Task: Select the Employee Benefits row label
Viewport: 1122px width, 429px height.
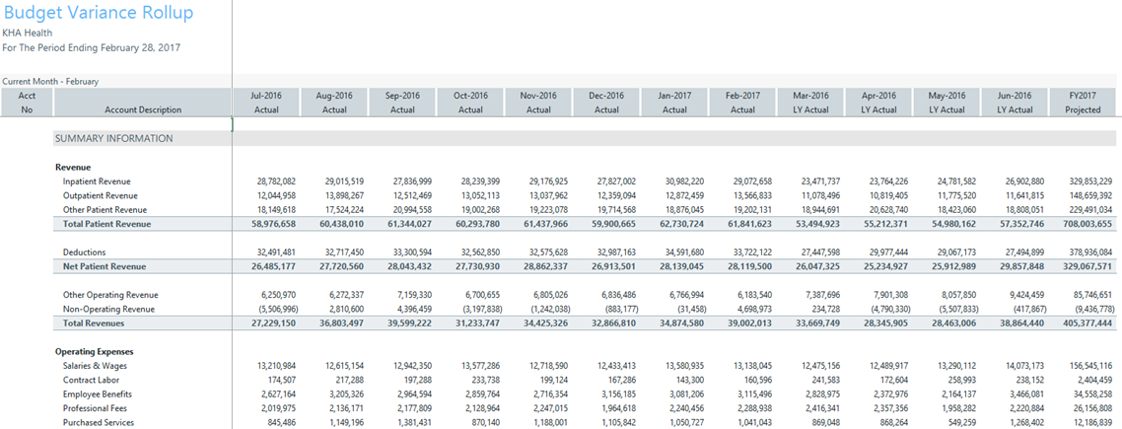Action: coord(100,393)
